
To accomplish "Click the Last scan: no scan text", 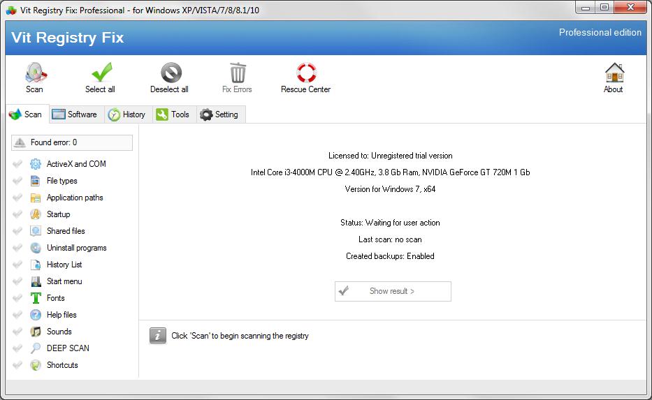I will click(391, 239).
